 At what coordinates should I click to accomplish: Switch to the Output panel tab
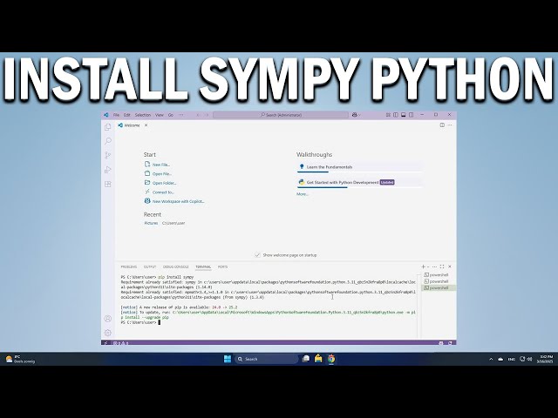150,267
